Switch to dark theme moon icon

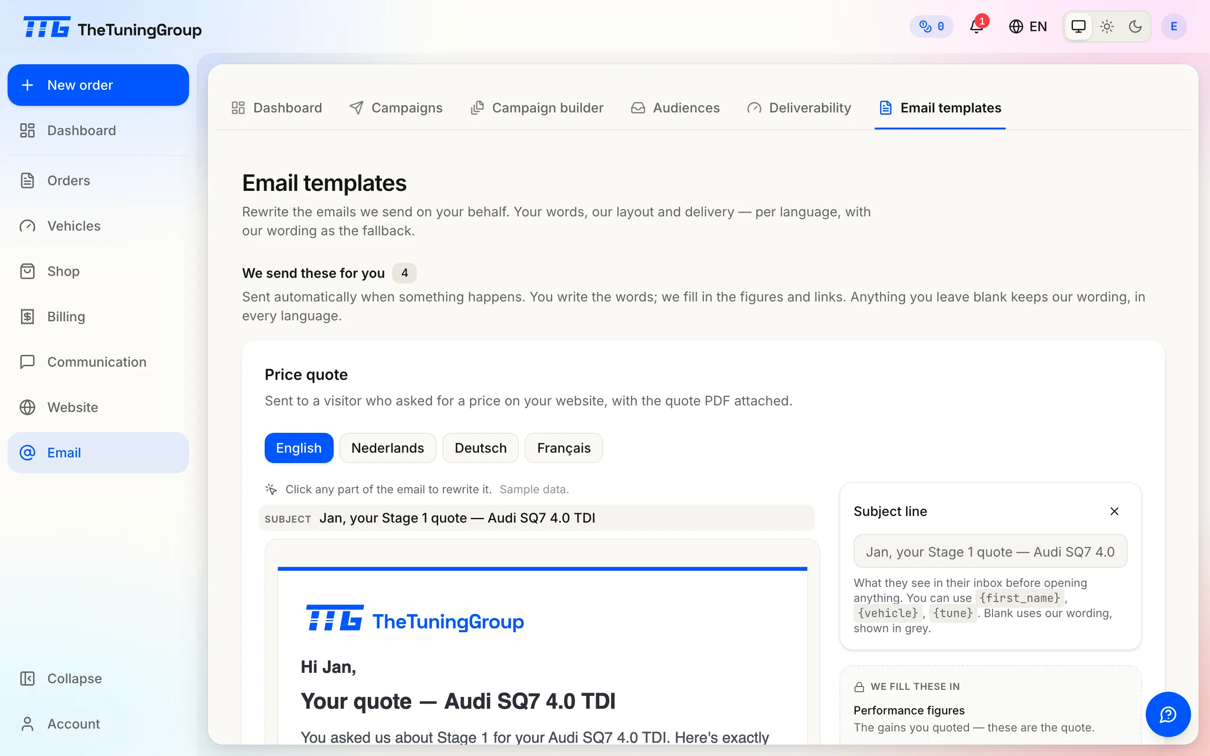1135,26
